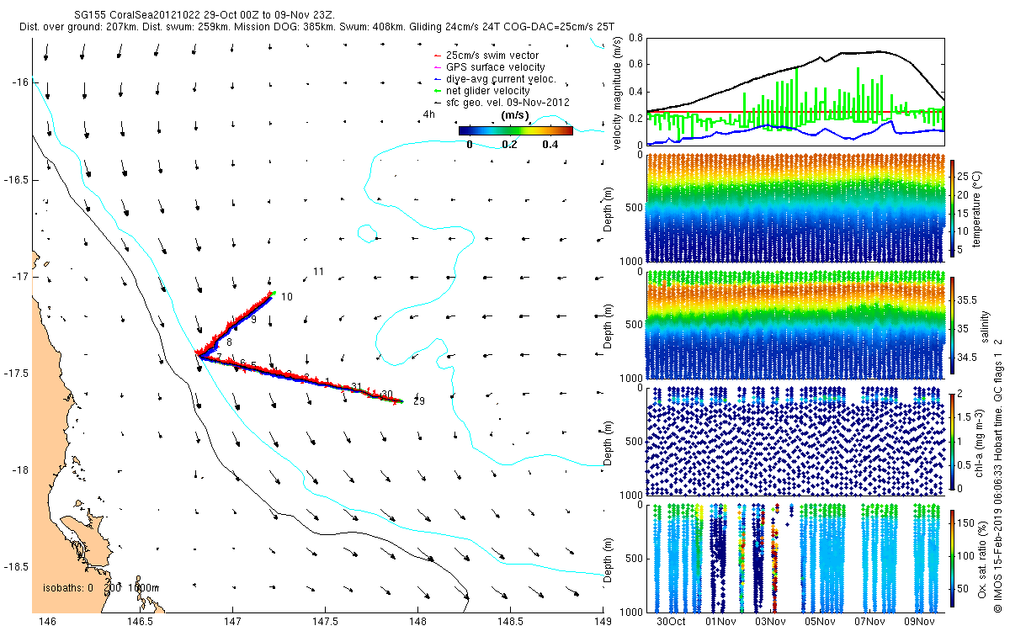Image resolution: width=1010 pixels, height=631 pixels.
Task: Click the '09Nov' date tick label
Action: point(919,622)
